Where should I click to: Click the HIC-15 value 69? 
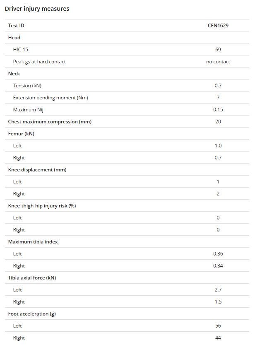coord(218,50)
